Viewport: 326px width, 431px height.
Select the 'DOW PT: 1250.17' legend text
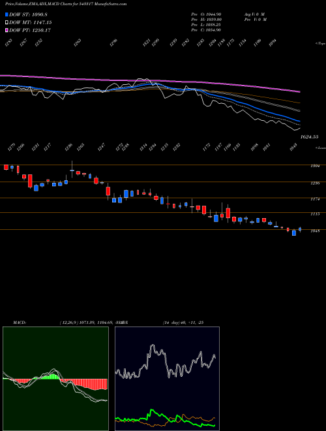(30, 30)
